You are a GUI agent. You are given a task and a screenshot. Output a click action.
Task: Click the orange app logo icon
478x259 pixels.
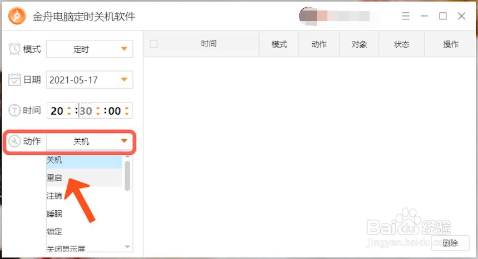[x=17, y=16]
